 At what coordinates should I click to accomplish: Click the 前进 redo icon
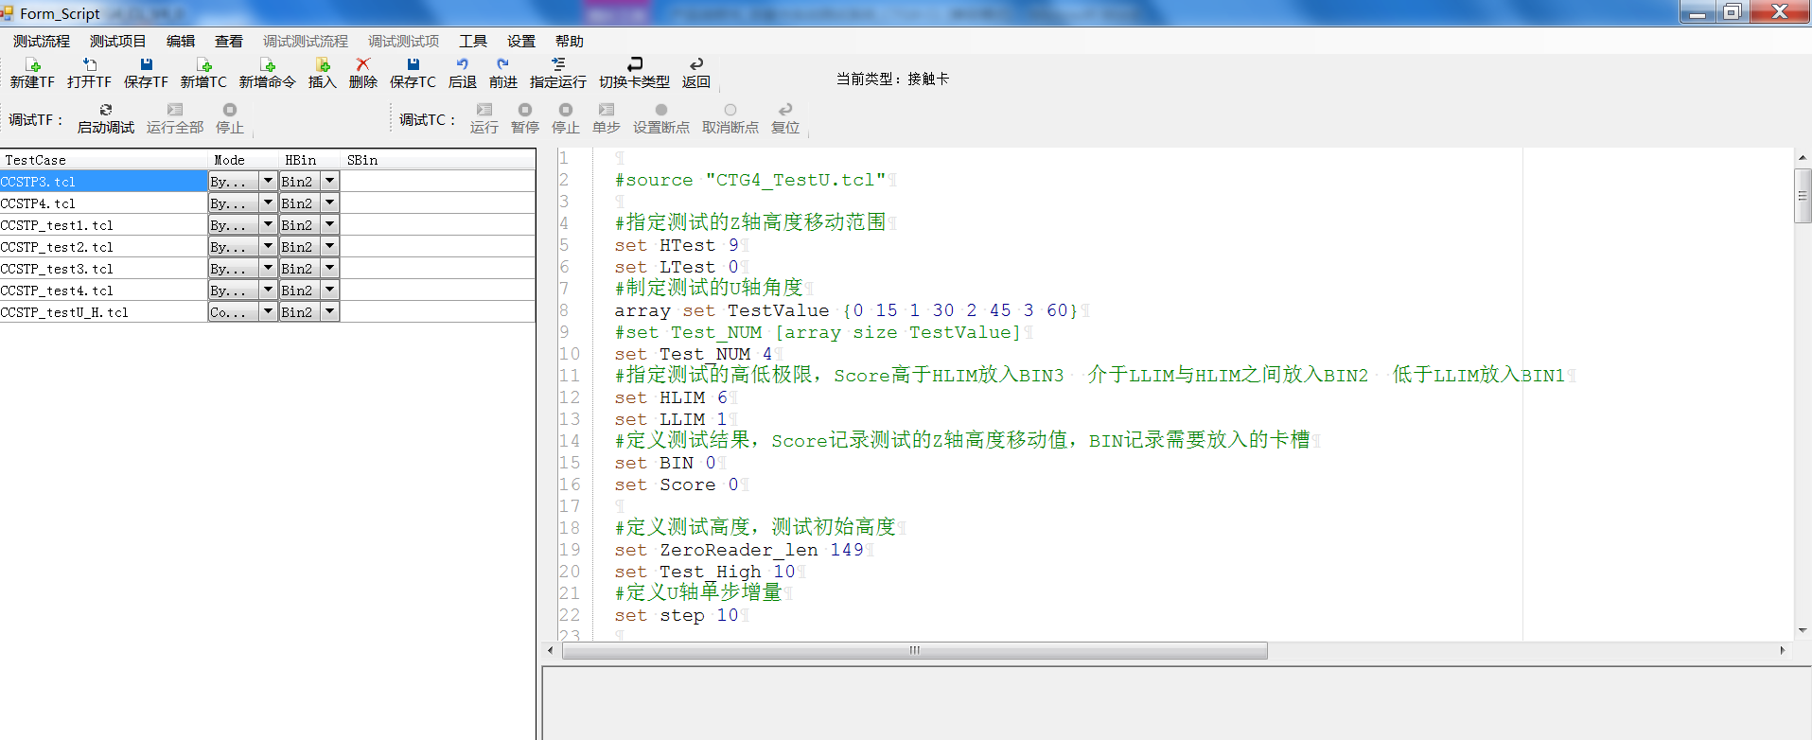point(503,64)
